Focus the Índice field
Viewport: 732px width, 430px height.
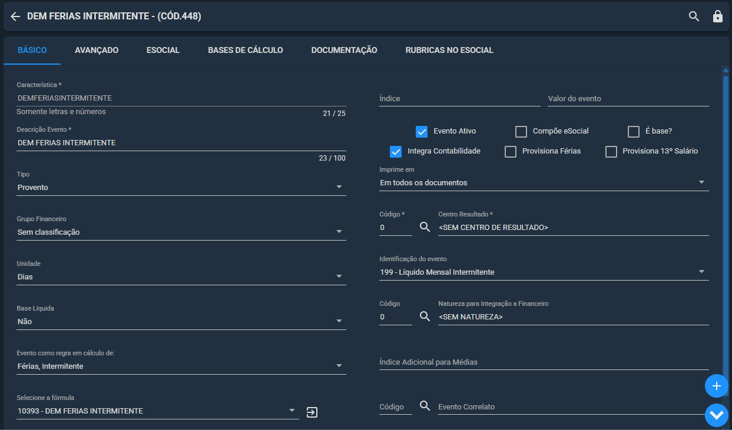tap(459, 98)
